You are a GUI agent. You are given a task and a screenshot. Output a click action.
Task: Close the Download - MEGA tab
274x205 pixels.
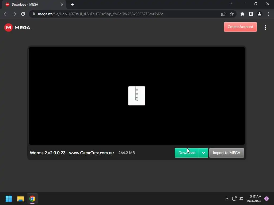pos(62,5)
